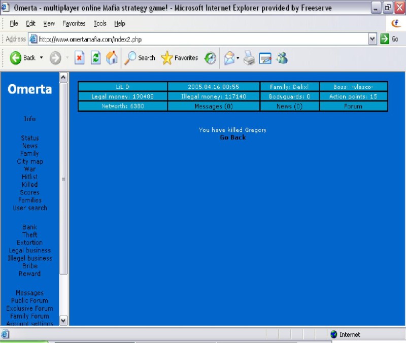Open the Forum header link
The width and height of the screenshot is (406, 343).
[x=353, y=107]
